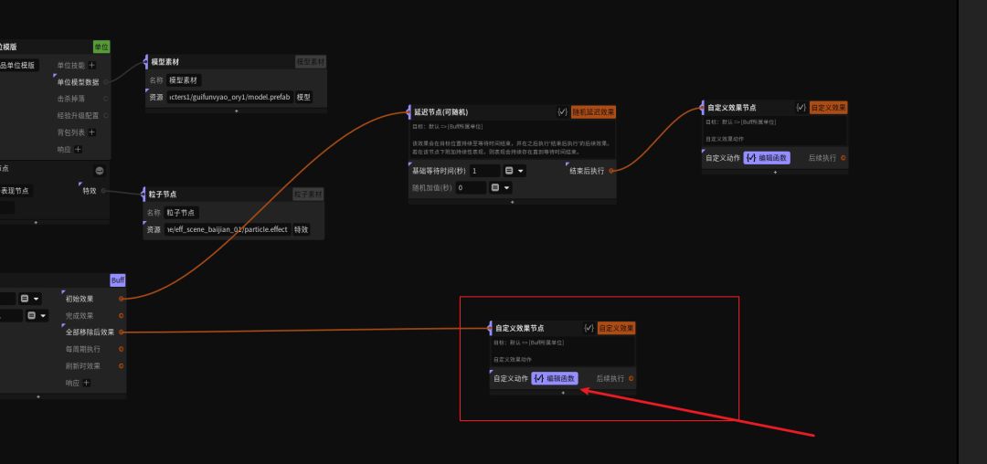The image size is (987, 464).
Task: Click the plus next to 响应 in unit node
Action: pos(78,149)
